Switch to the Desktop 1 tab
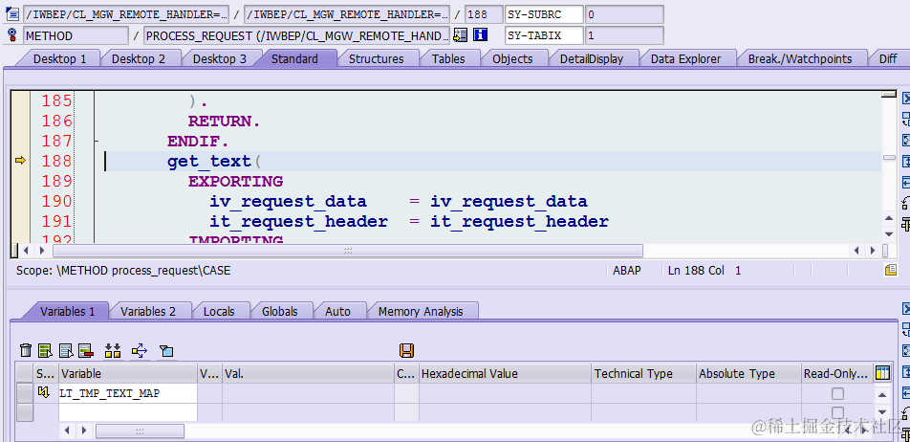The height and width of the screenshot is (442, 910). pos(59,58)
